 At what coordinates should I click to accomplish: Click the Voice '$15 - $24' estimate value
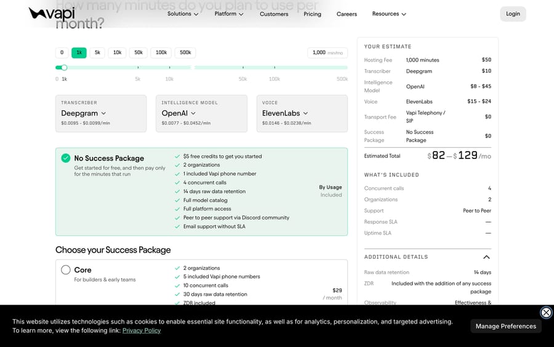click(479, 101)
